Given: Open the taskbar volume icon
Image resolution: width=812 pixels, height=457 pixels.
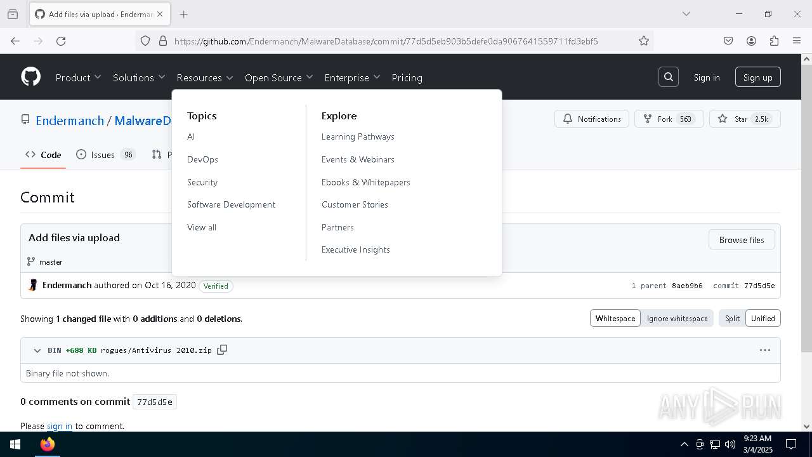Looking at the screenshot, I should pyautogui.click(x=730, y=444).
